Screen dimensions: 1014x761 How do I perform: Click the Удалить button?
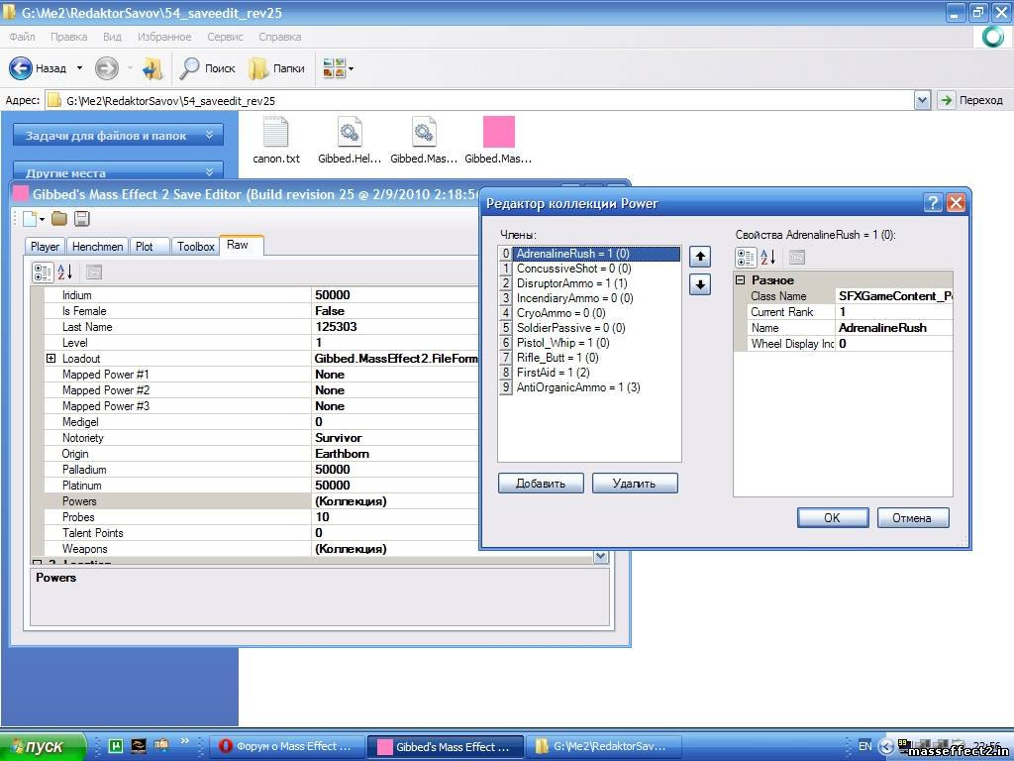click(635, 484)
